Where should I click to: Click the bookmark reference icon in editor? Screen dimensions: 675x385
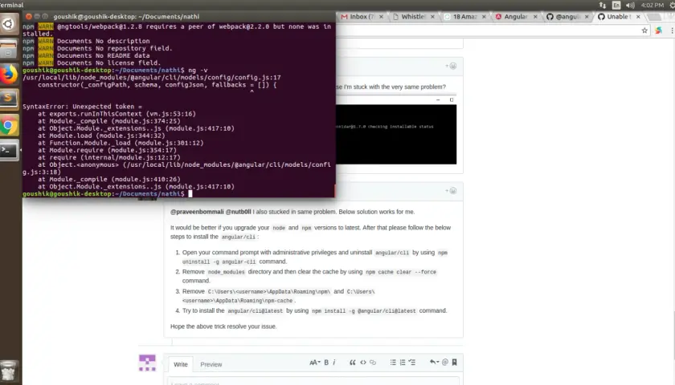(x=454, y=363)
